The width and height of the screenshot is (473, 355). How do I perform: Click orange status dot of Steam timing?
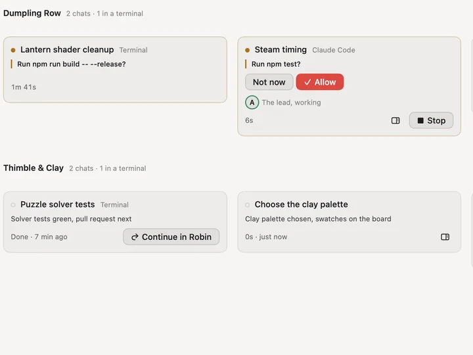tap(248, 50)
